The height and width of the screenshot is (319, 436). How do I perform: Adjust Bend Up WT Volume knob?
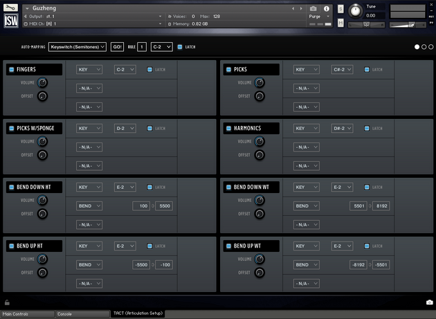(x=260, y=259)
